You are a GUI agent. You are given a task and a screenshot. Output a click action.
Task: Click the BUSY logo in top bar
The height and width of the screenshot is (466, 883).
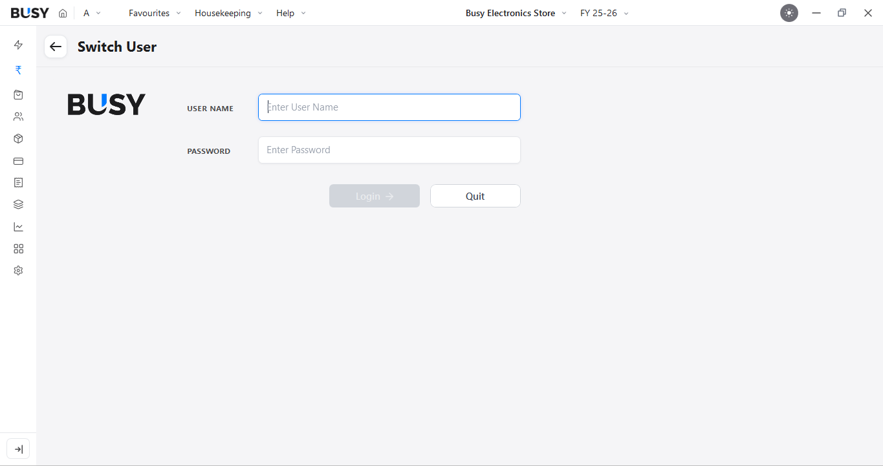tap(30, 13)
